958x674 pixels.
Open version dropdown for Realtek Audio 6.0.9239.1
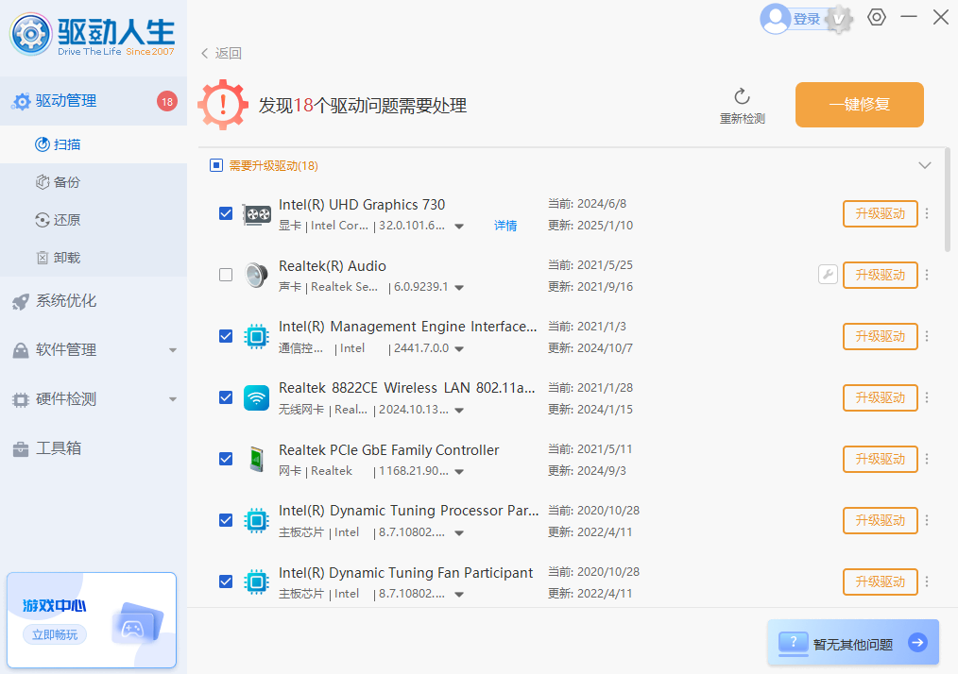click(x=459, y=288)
